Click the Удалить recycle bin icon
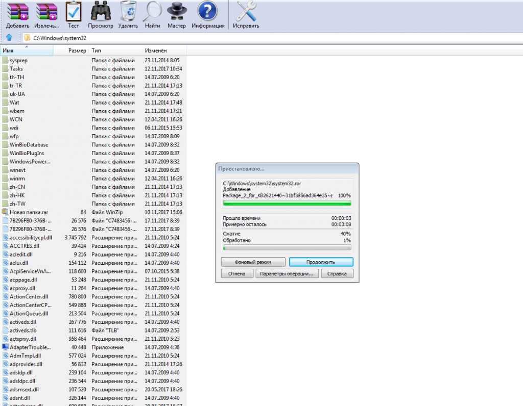The width and height of the screenshot is (523, 406). pyautogui.click(x=128, y=11)
